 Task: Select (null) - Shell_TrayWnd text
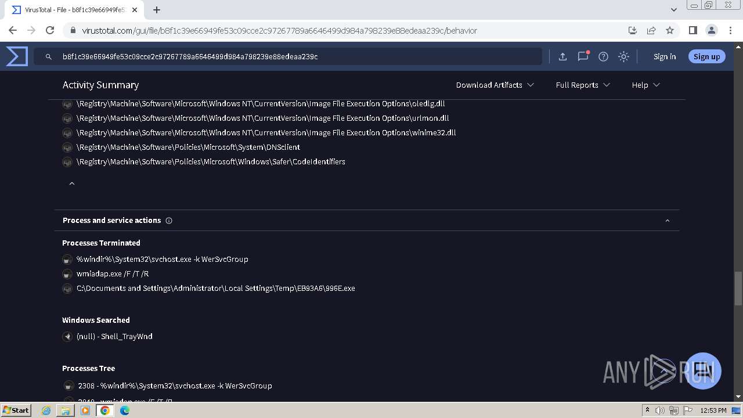pos(114,336)
